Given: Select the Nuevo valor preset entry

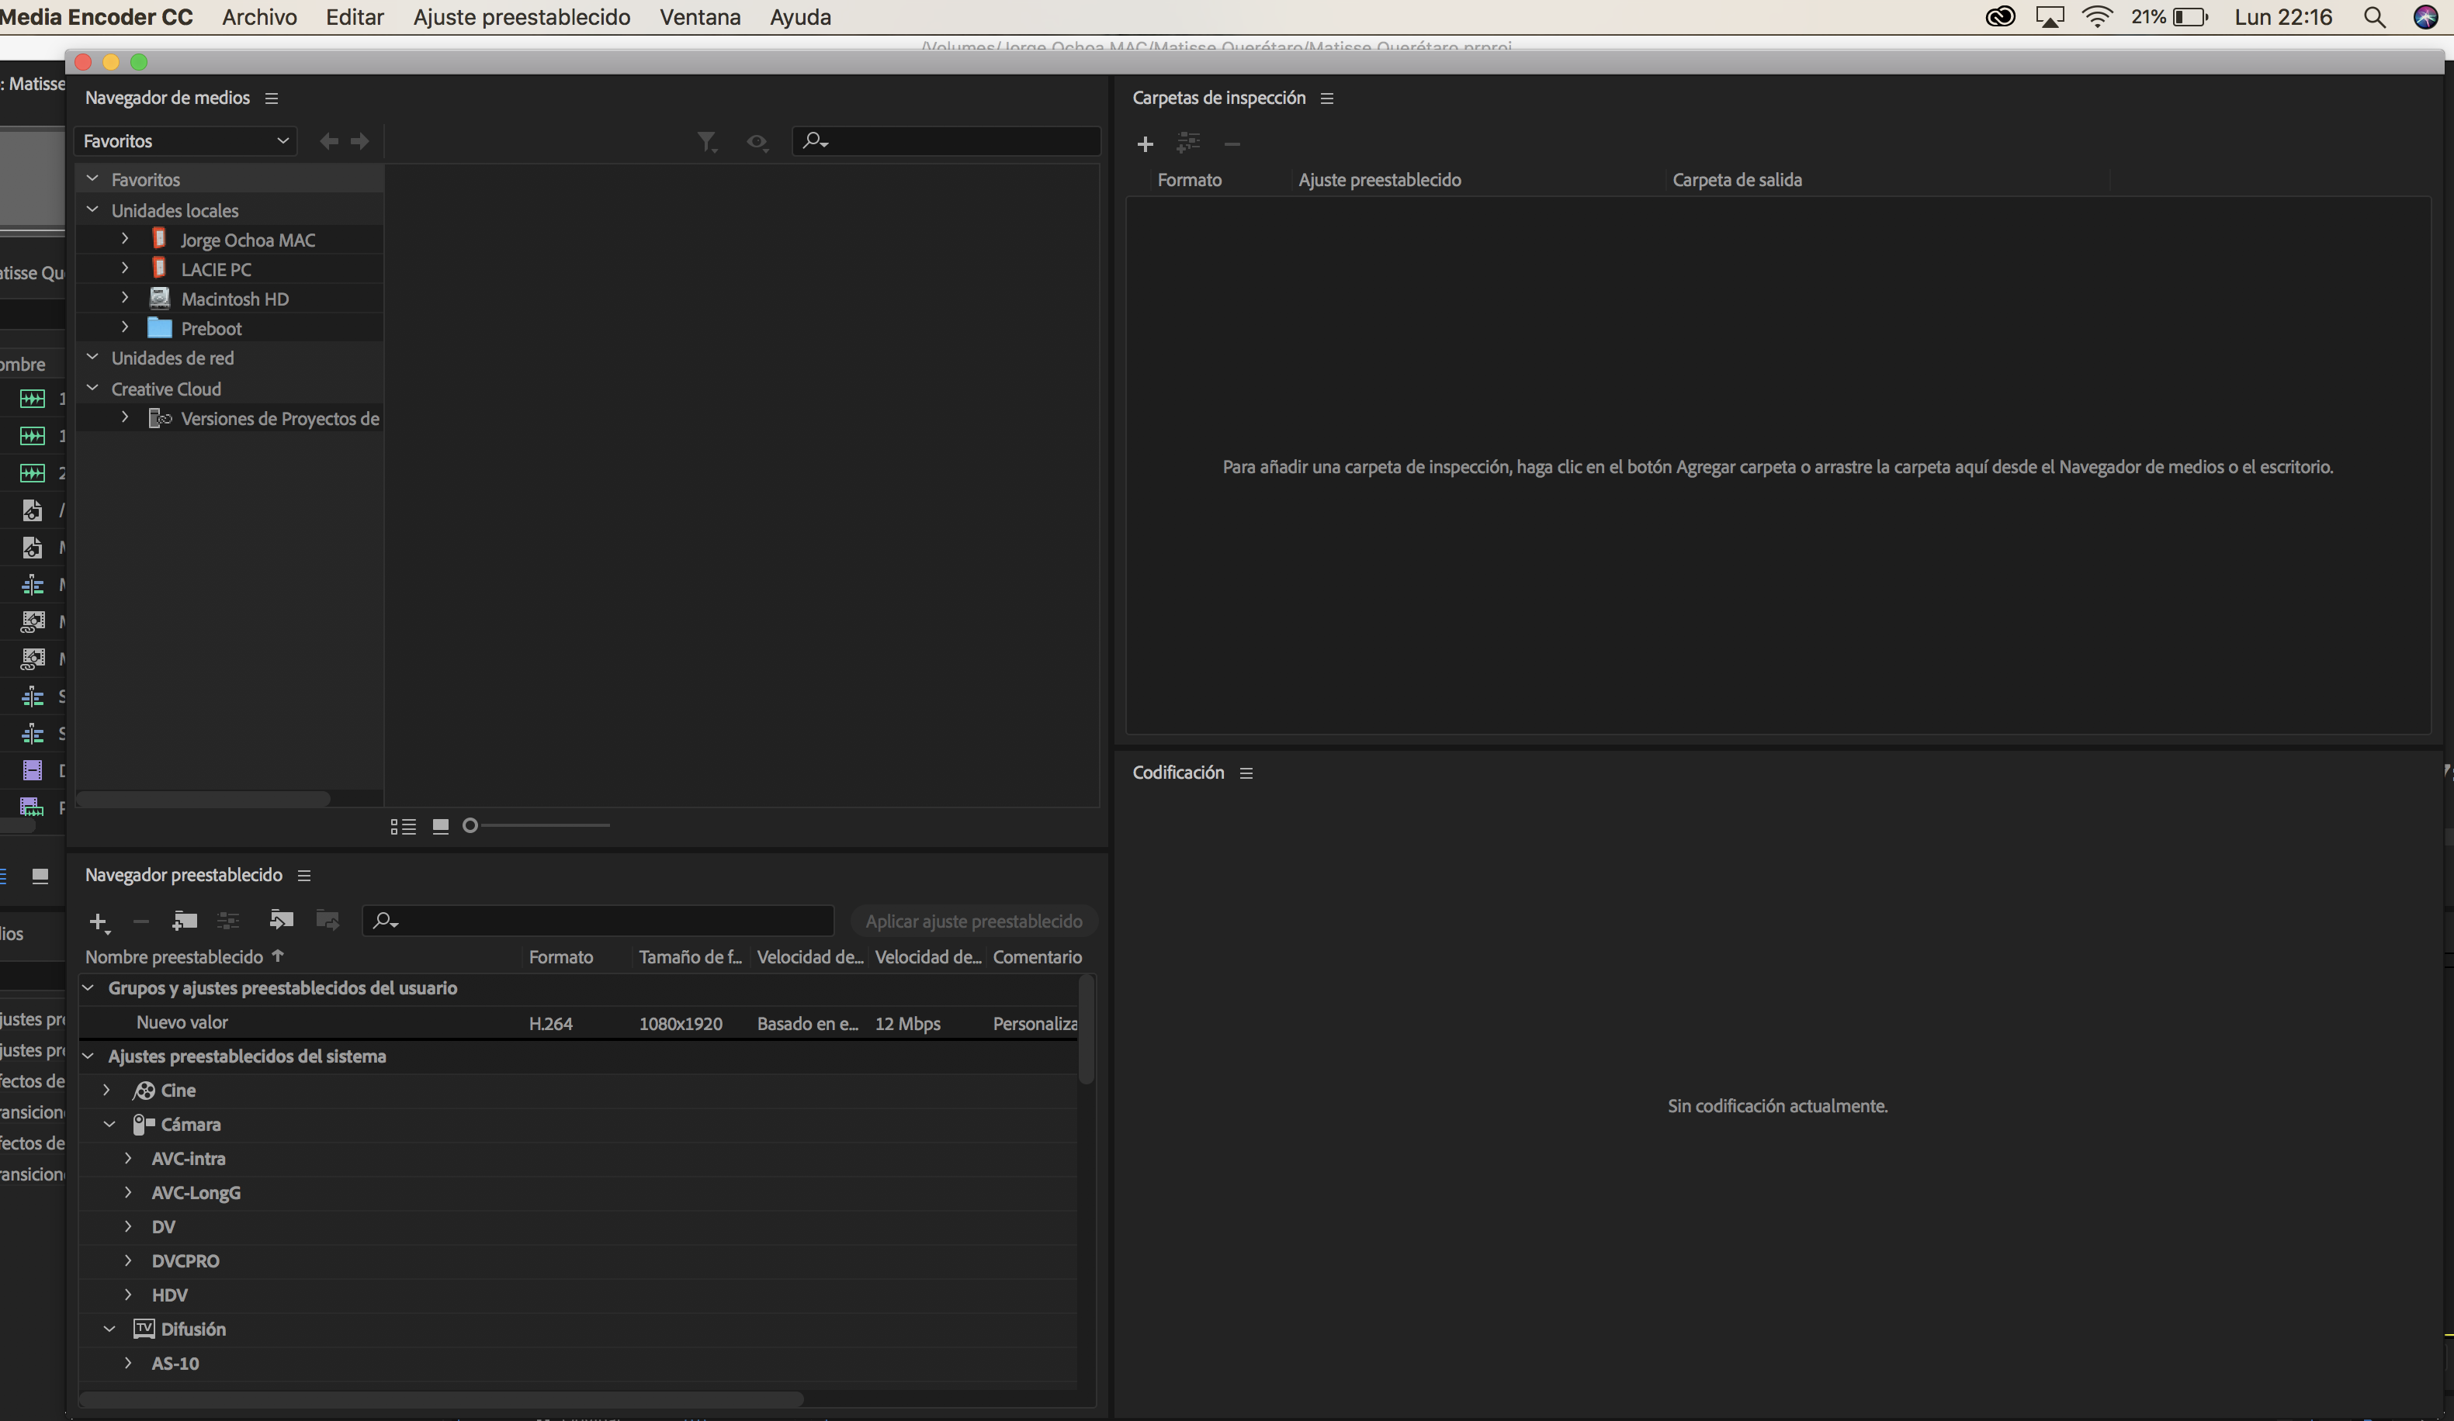Looking at the screenshot, I should pyautogui.click(x=181, y=1022).
